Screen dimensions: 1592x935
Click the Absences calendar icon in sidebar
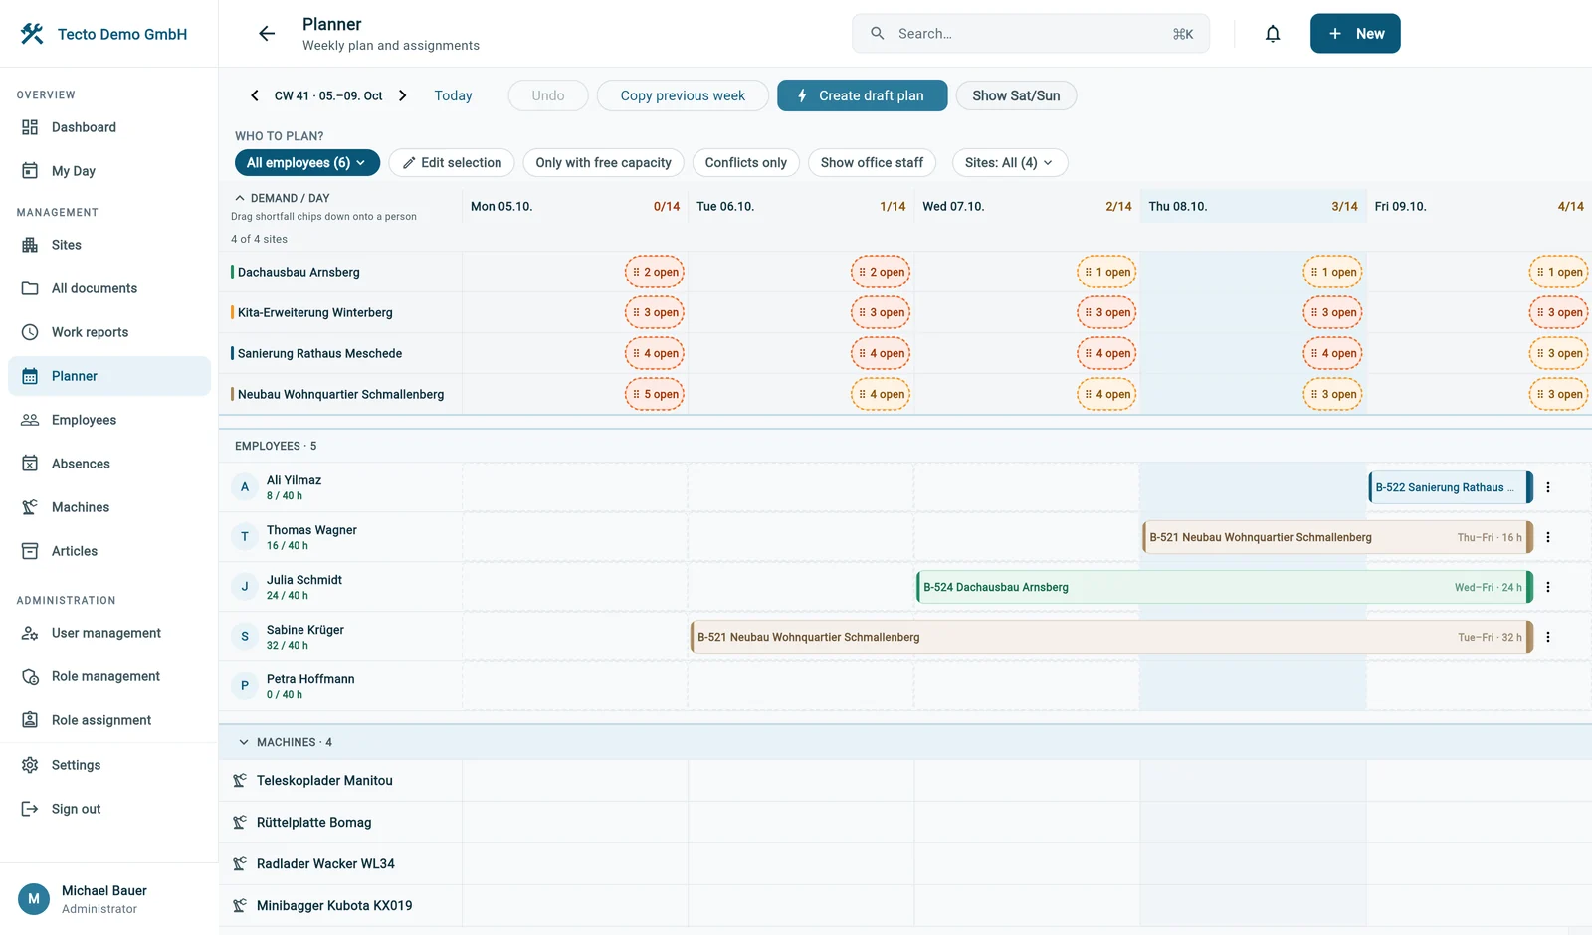[30, 464]
